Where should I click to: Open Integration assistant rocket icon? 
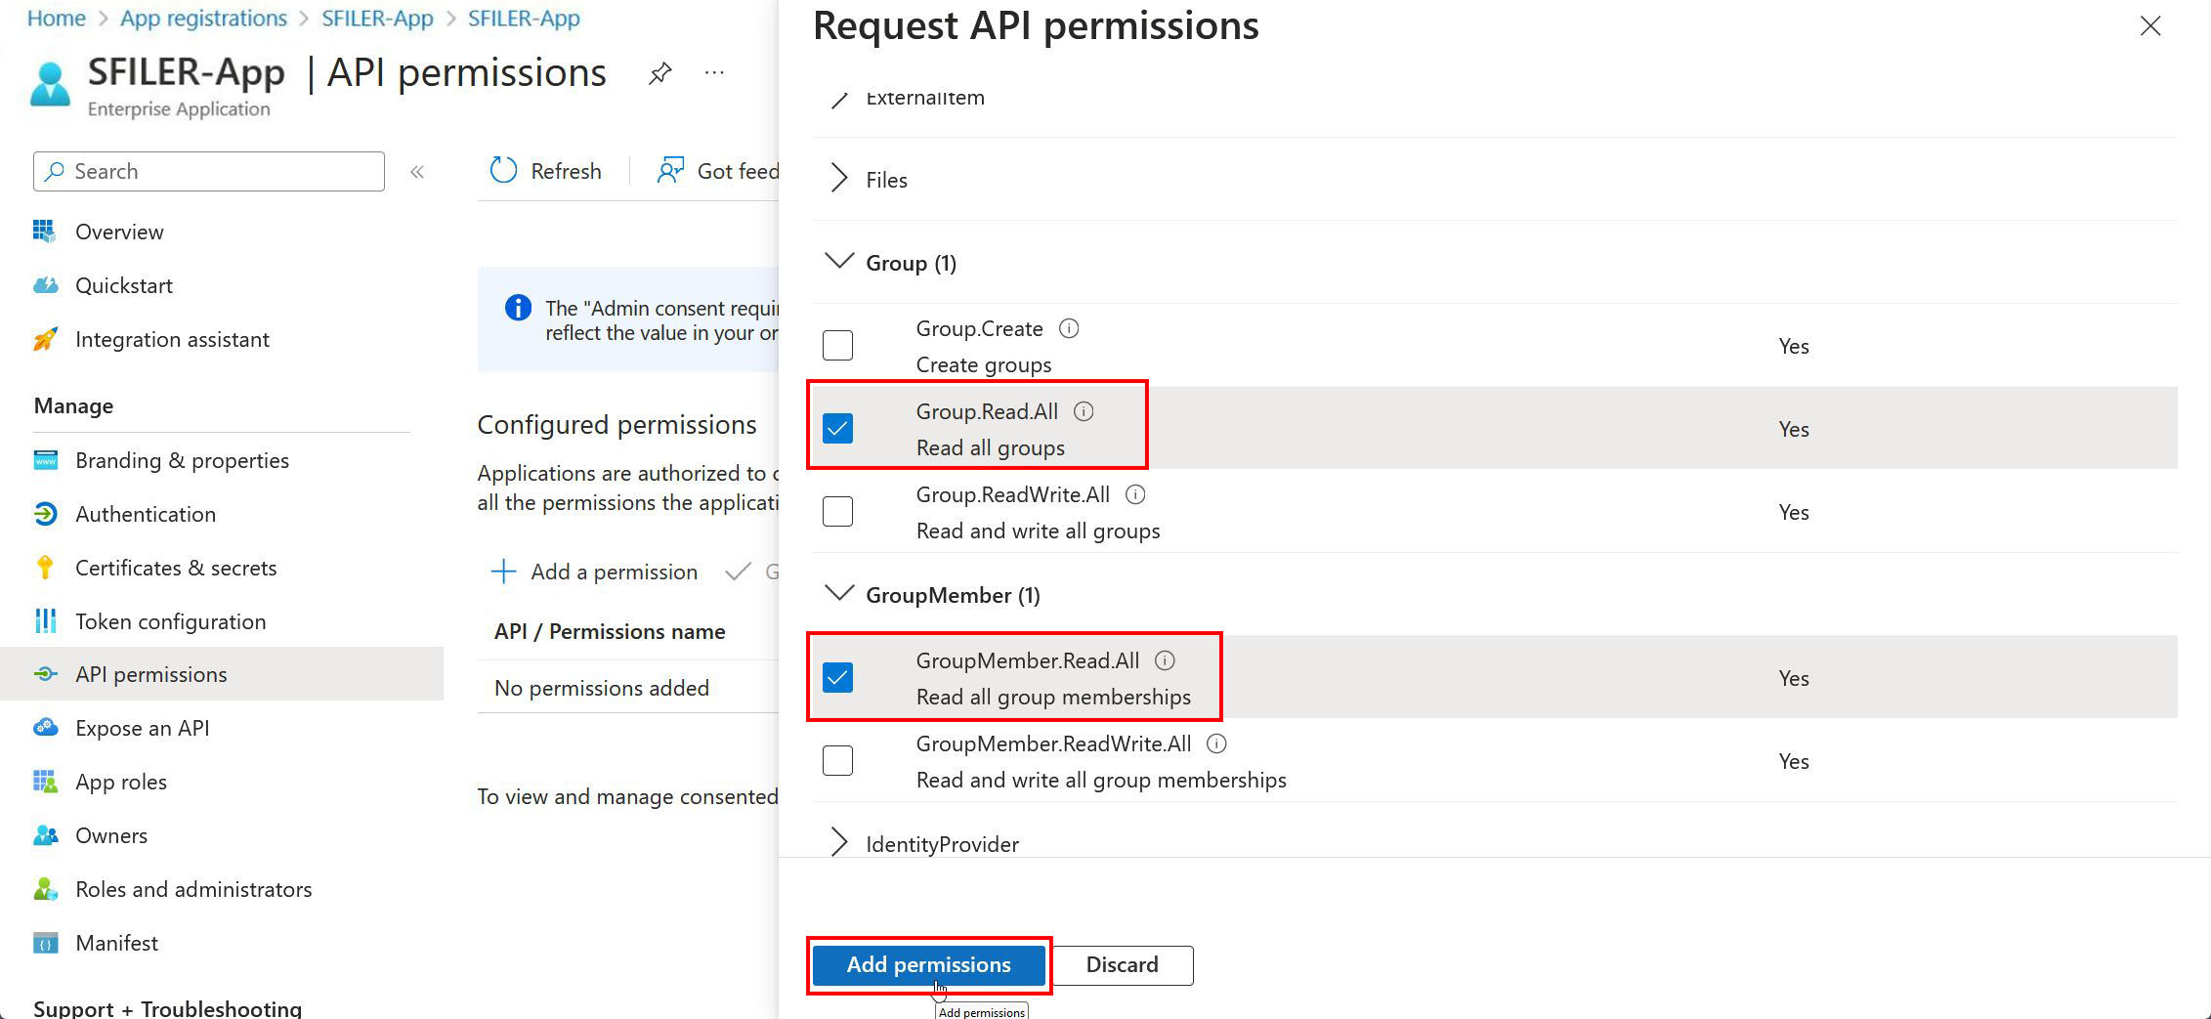click(45, 339)
